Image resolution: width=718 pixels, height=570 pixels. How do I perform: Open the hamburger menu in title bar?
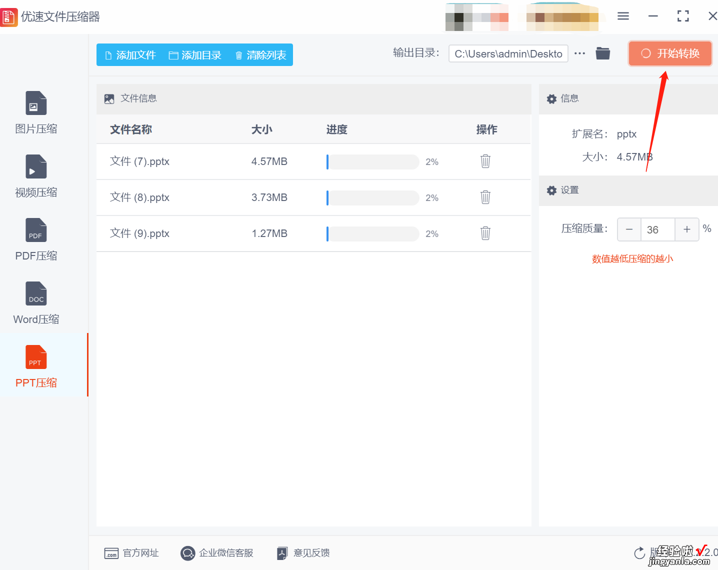pos(623,16)
